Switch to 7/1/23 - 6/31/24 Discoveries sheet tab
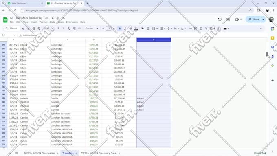The width and height of the screenshot is (277, 156). coord(40,153)
